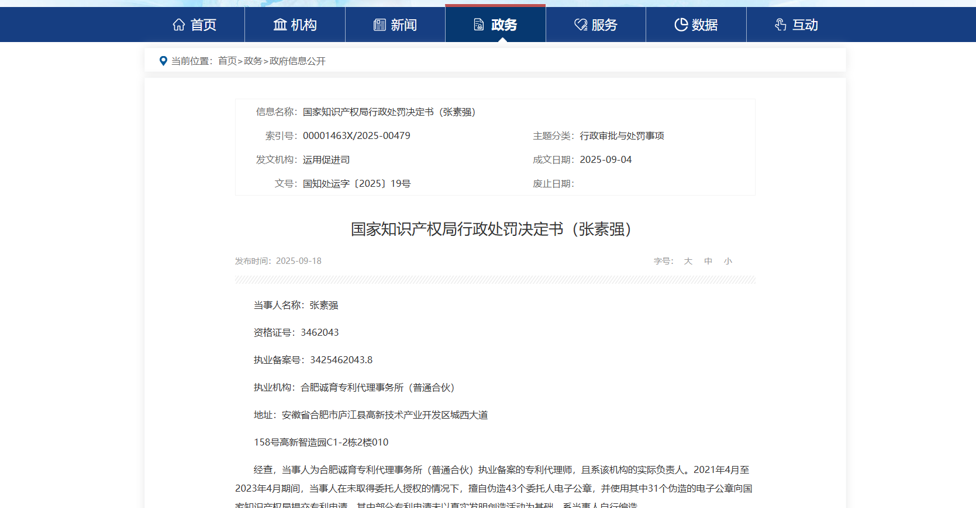
Task: Click the heart icon beside 服务
Action: coord(581,25)
